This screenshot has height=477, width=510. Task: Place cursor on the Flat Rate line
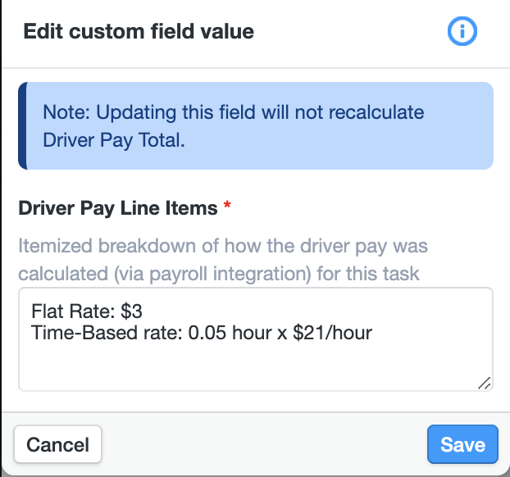coord(87,311)
